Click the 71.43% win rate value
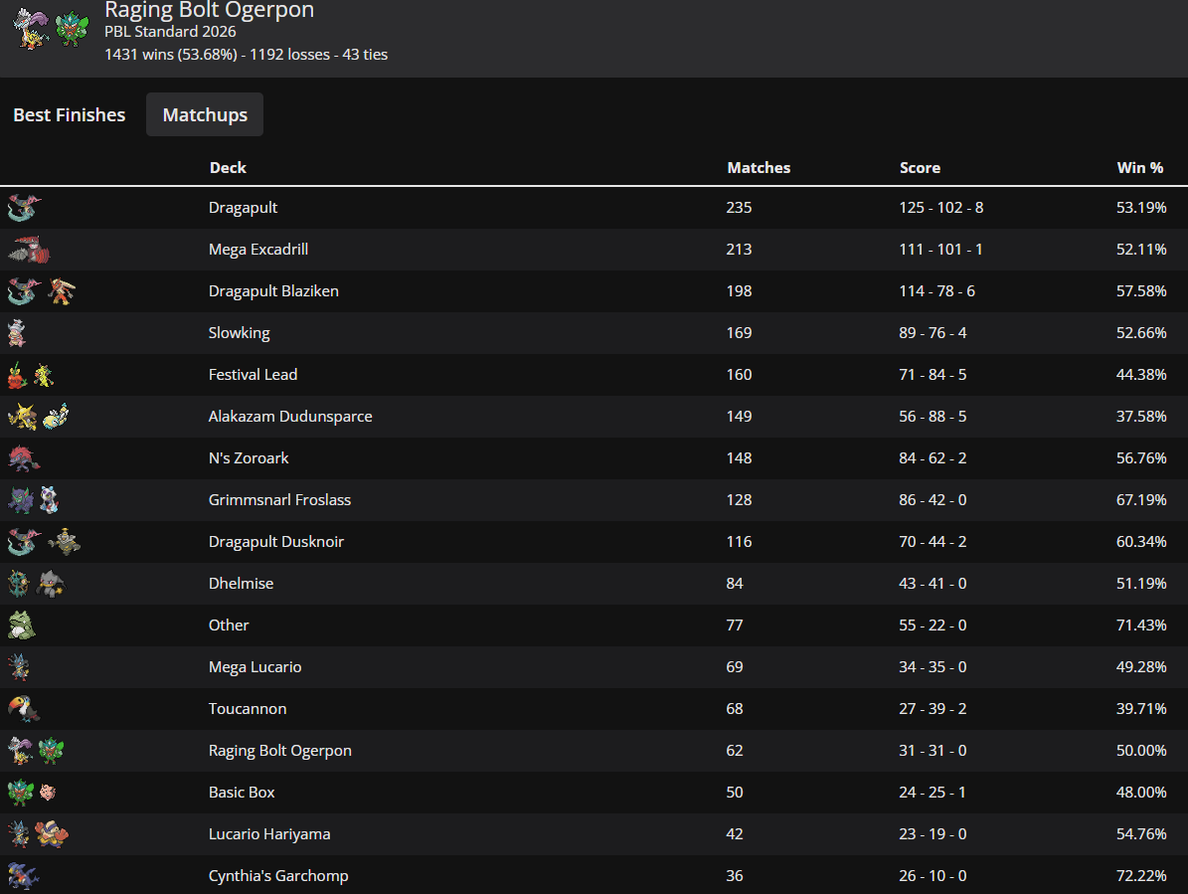 1141,626
